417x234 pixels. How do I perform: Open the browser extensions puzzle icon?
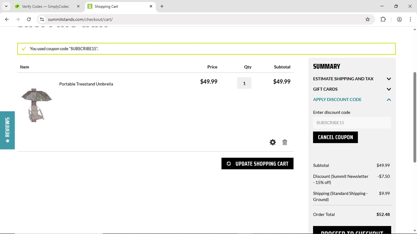(x=383, y=19)
